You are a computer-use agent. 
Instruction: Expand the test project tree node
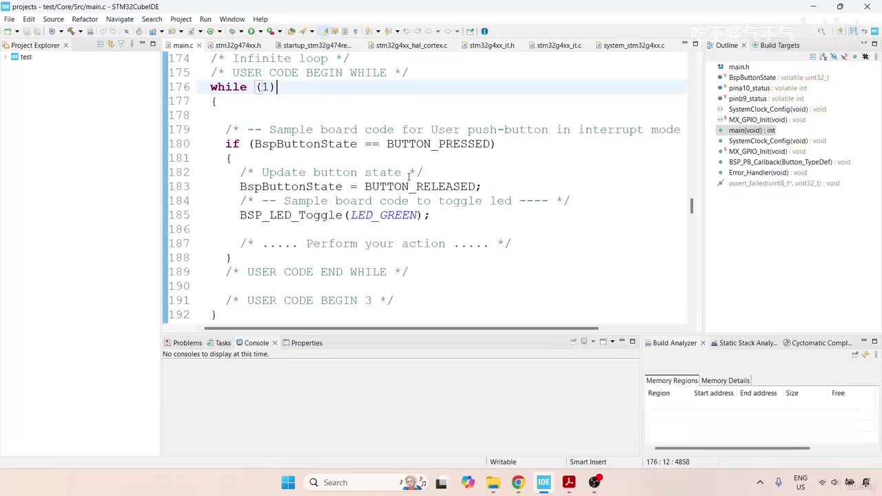6,57
